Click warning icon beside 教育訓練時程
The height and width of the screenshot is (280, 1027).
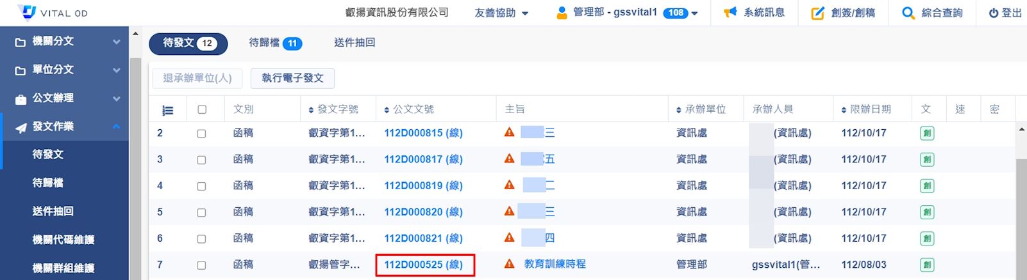tap(510, 263)
